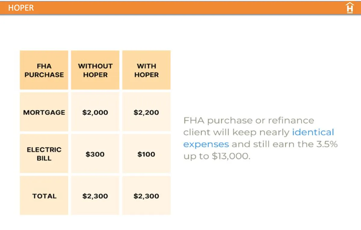Select the $2,000 mortgage cell
Image resolution: width=361 pixels, height=230 pixels.
tap(95, 112)
